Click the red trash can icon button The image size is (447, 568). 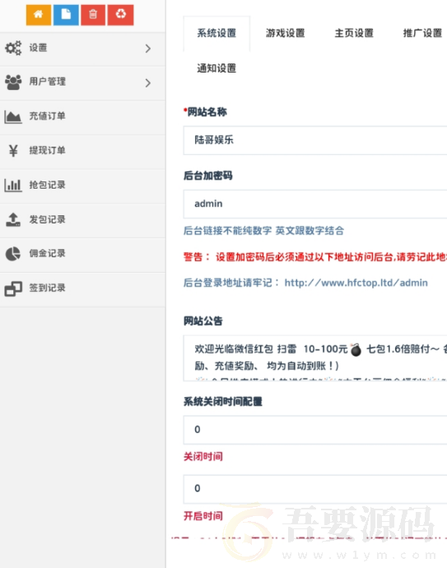pyautogui.click(x=93, y=15)
